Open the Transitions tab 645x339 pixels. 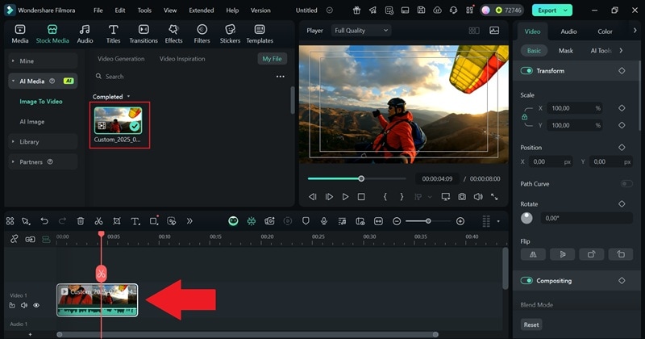(144, 34)
